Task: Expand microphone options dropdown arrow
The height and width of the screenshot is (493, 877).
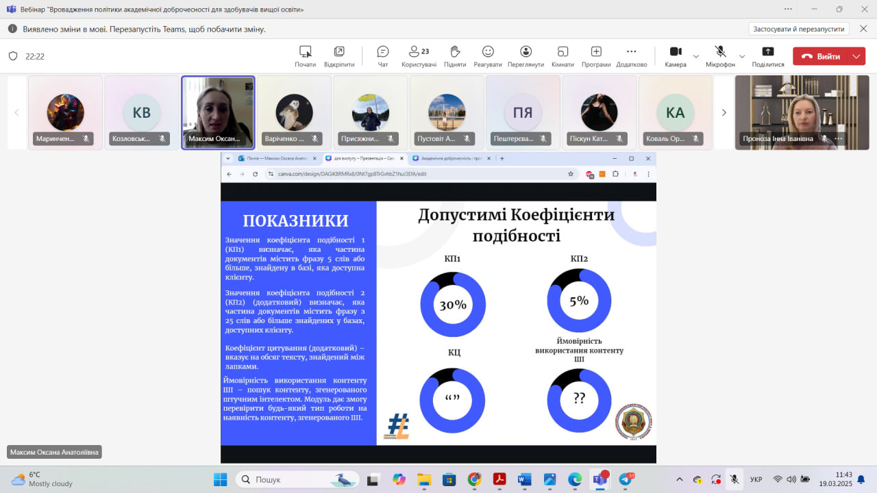Action: point(742,56)
